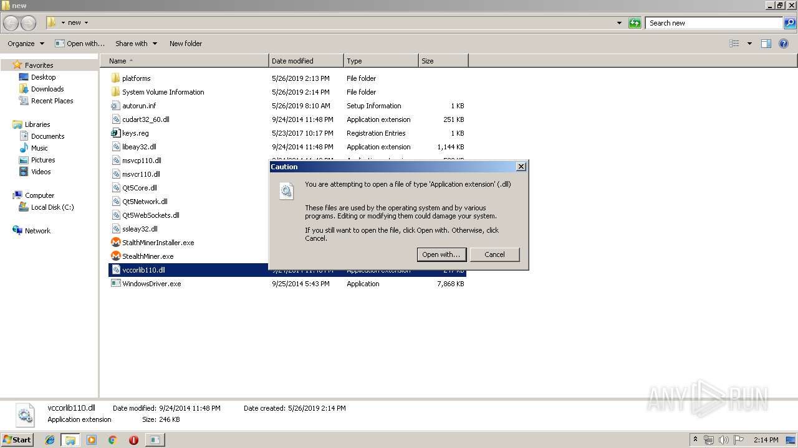Show hidden tray icons arrow
Viewport: 798px width, 448px height.
coord(696,440)
